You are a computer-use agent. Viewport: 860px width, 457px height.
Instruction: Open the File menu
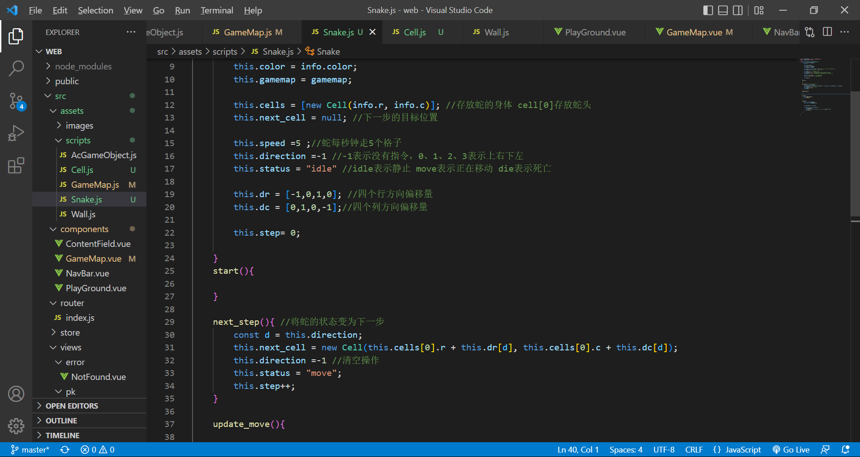[x=35, y=10]
